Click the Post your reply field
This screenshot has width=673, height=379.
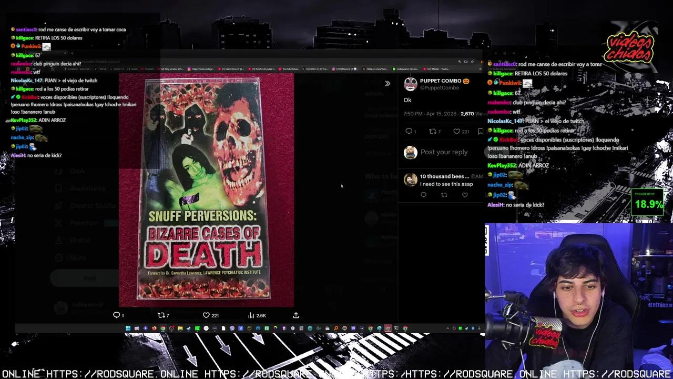444,152
